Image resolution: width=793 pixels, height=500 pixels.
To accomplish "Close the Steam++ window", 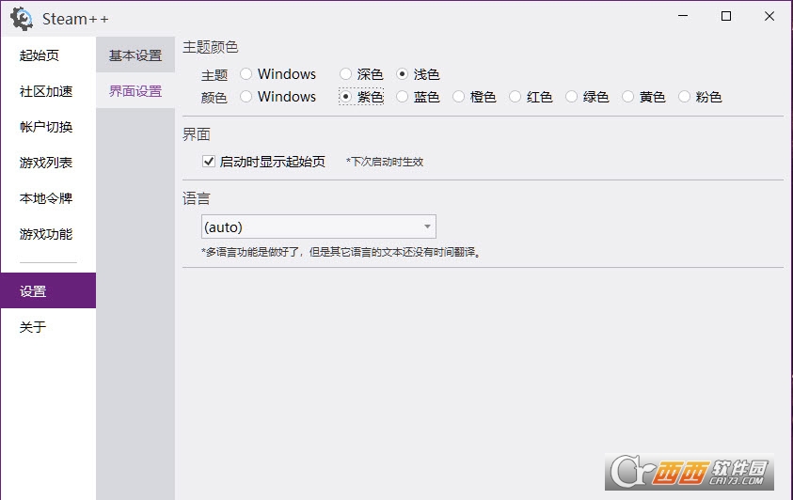I will [769, 16].
